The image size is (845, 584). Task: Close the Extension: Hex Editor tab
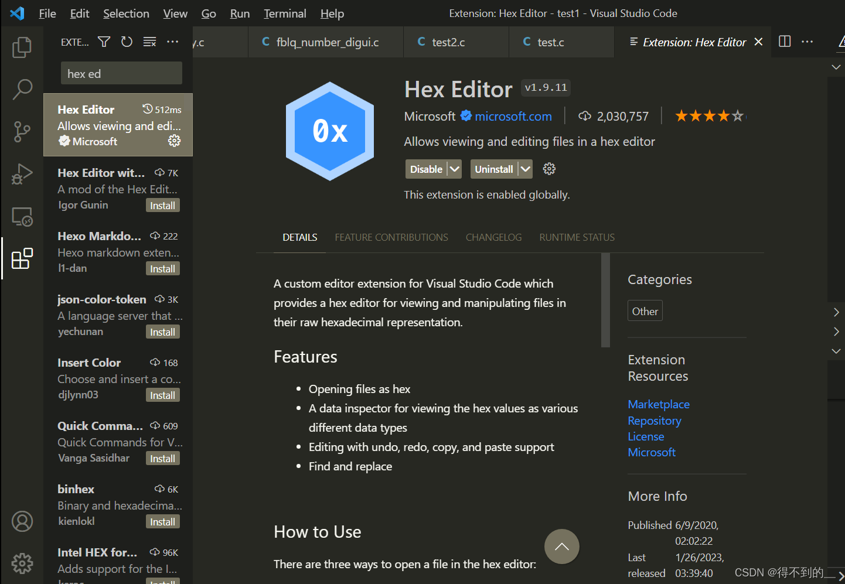pyautogui.click(x=758, y=42)
